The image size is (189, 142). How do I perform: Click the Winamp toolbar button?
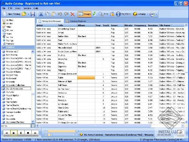[x=139, y=14]
